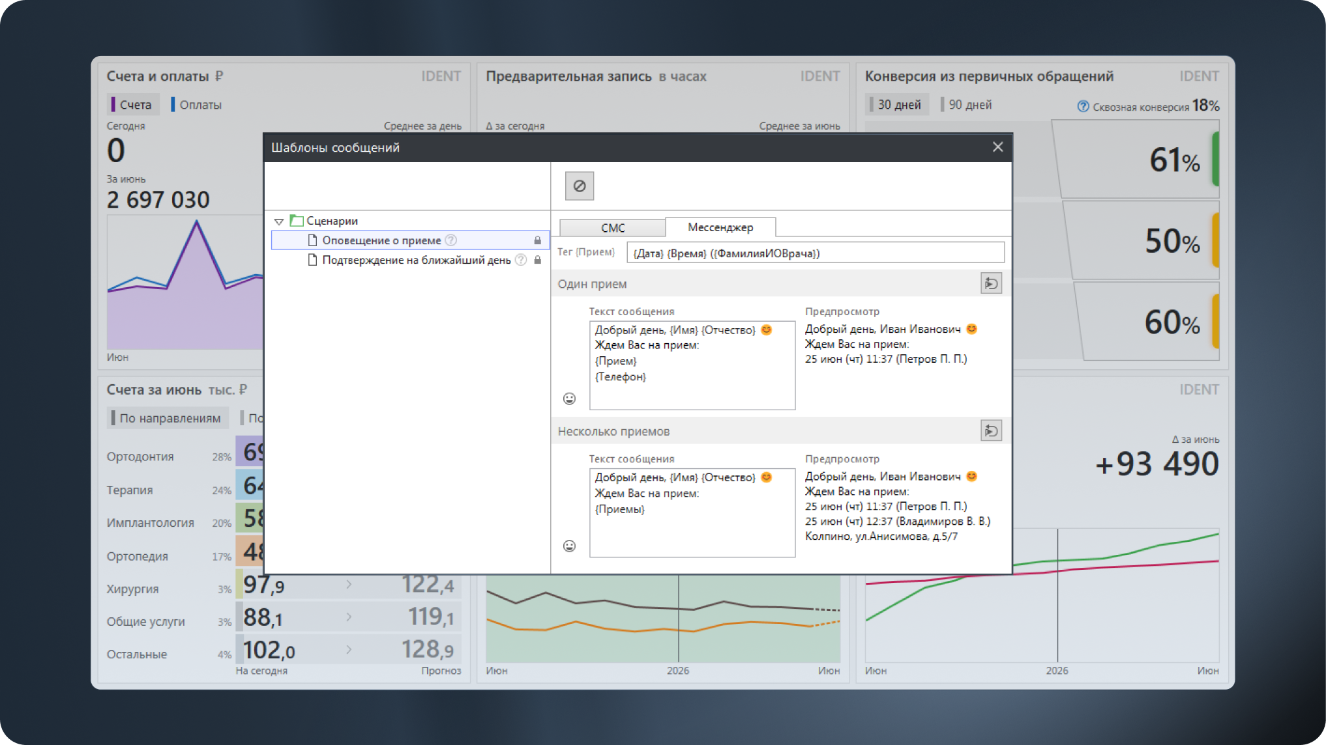Expand the Остальные row chevron
This screenshot has width=1326, height=745.
pos(349,649)
